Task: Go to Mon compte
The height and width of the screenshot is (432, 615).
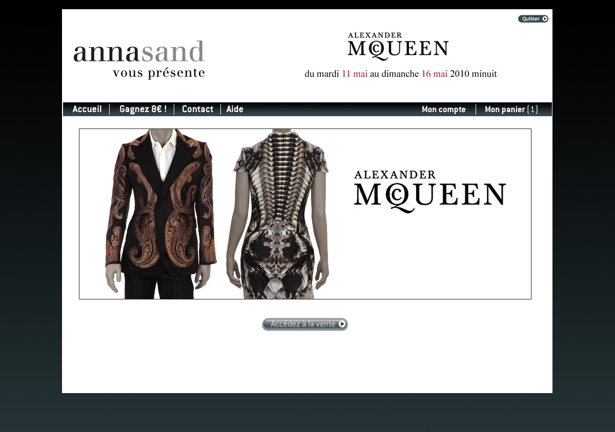Action: pyautogui.click(x=444, y=110)
